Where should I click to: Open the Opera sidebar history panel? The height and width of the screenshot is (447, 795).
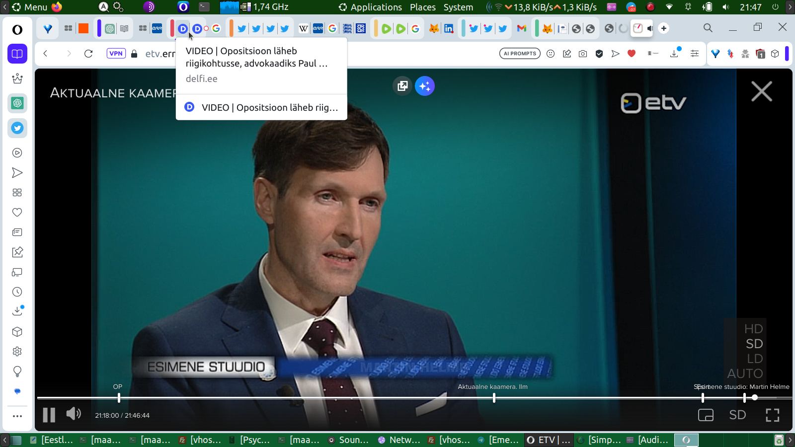pos(17,292)
